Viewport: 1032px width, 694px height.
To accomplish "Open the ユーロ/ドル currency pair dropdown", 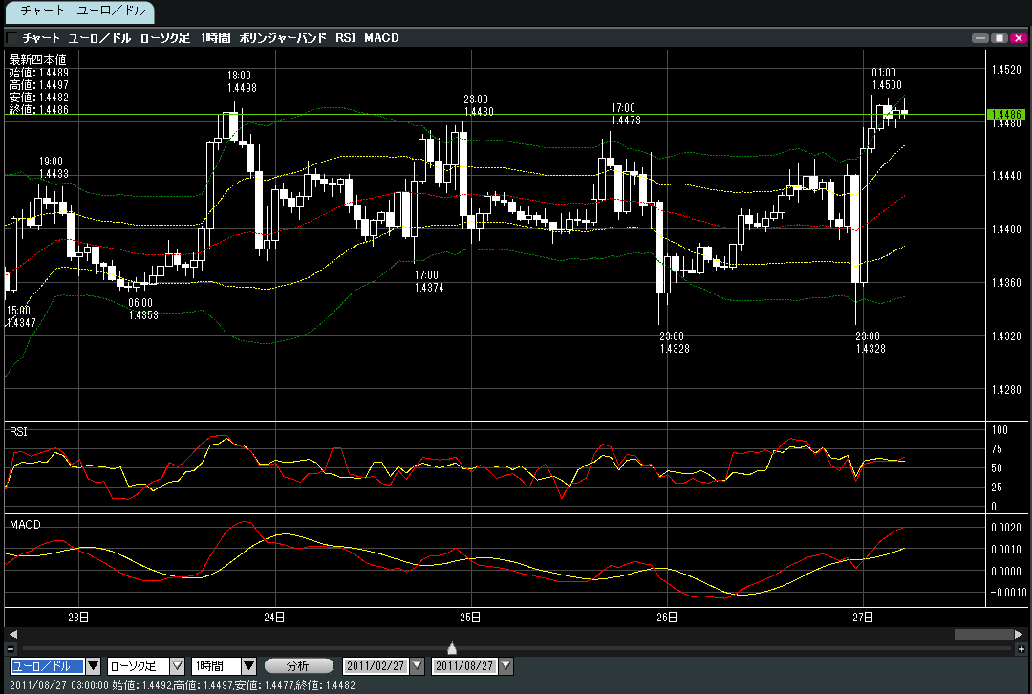I will [93, 666].
